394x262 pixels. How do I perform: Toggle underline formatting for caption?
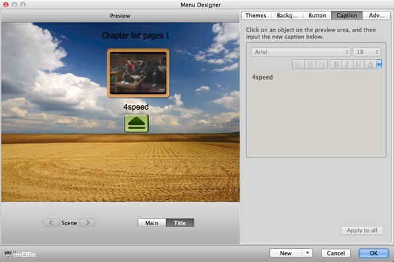(359, 64)
